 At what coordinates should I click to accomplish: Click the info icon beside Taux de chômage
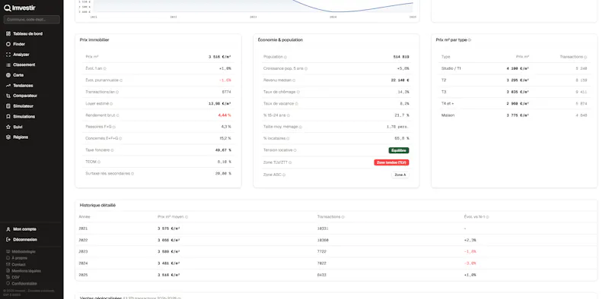298,92
